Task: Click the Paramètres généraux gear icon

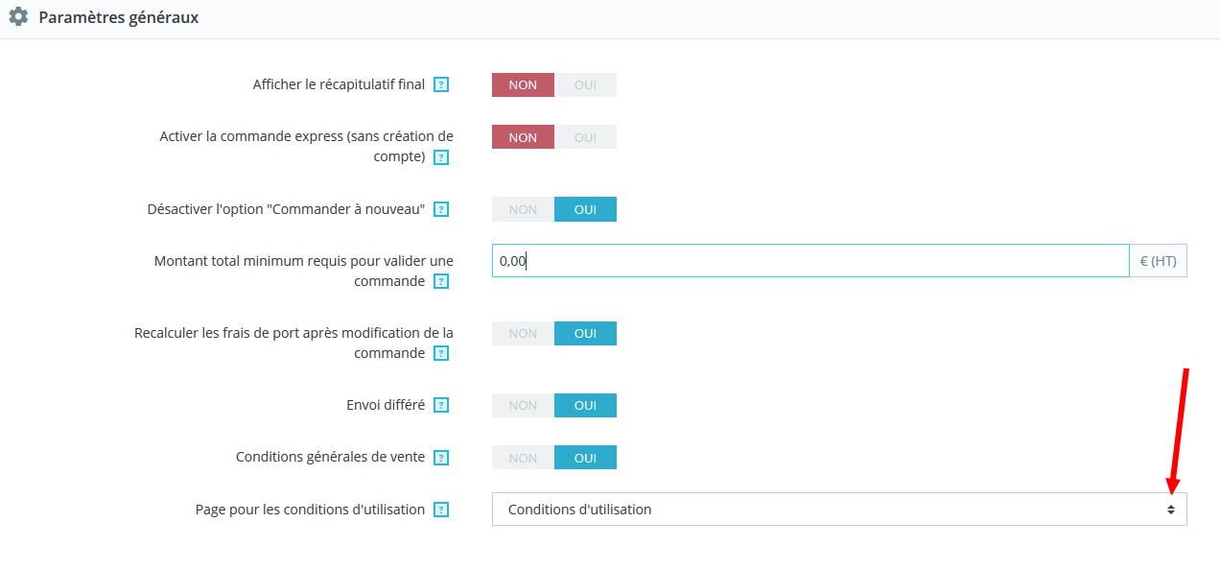Action: [x=18, y=17]
